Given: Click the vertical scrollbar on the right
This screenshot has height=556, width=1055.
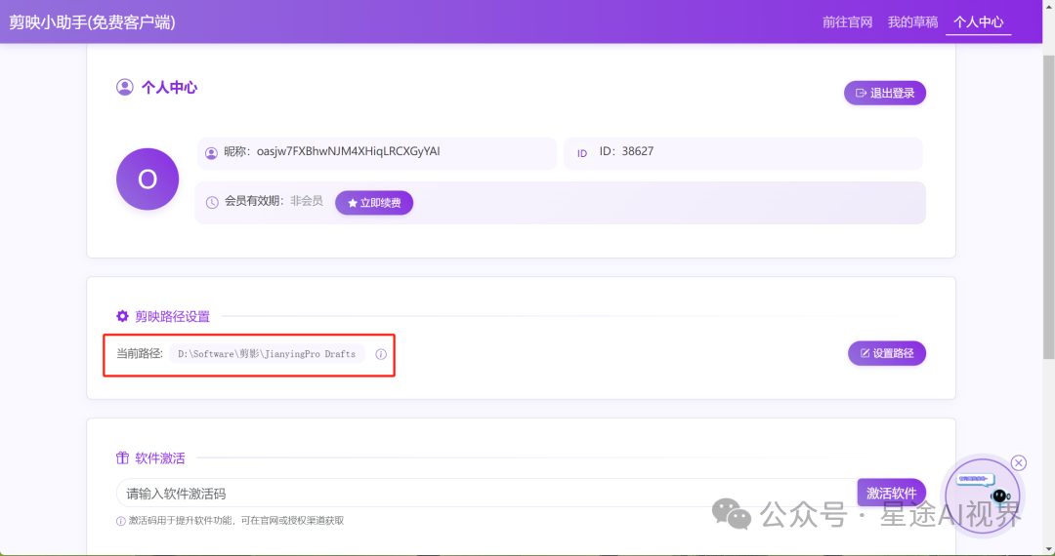Looking at the screenshot, I should click(1048, 208).
